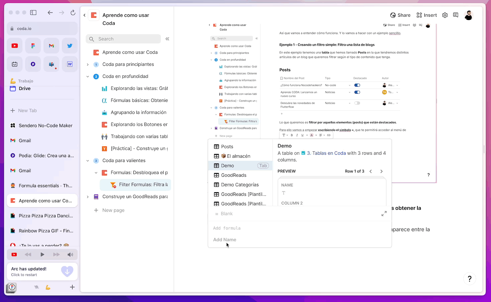
Task: Open the comments icon in Coda header
Action: [456, 15]
